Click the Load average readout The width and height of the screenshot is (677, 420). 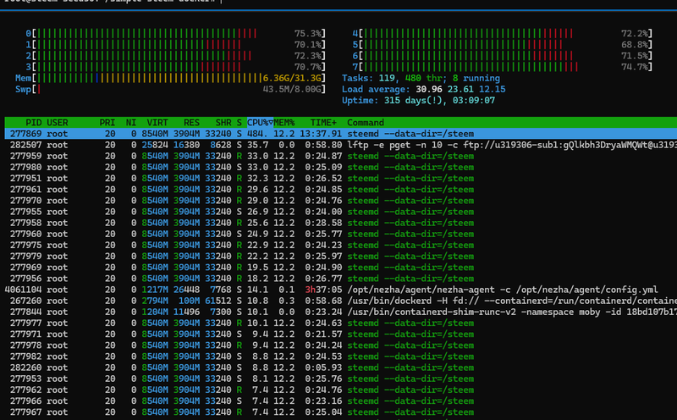click(423, 89)
